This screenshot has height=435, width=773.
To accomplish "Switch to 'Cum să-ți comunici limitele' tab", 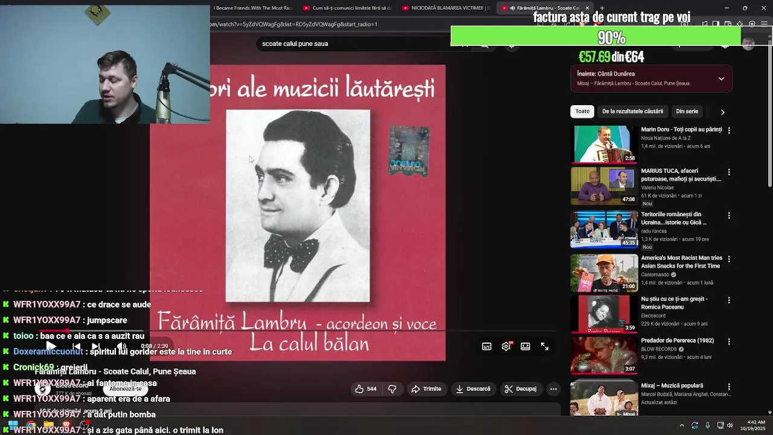I will click(x=347, y=8).
